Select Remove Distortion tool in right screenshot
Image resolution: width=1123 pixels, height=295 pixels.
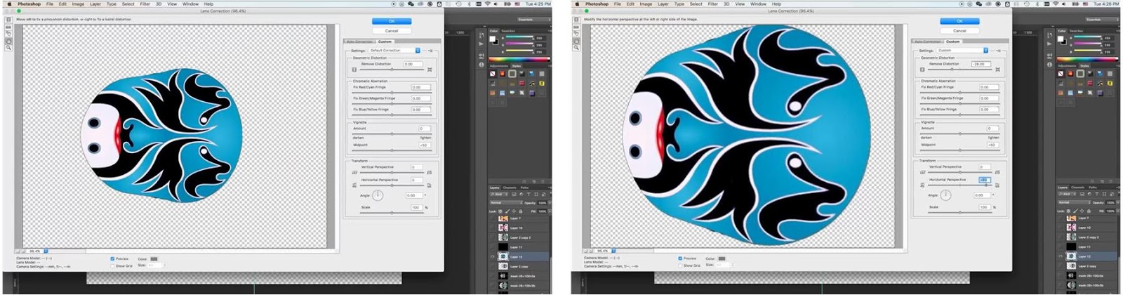(576, 19)
